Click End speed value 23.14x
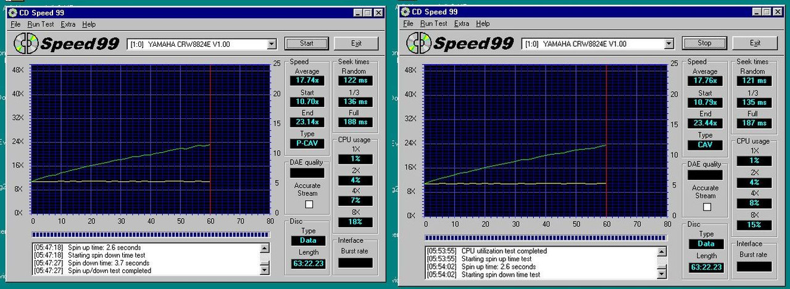The height and width of the screenshot is (289, 790). 307,123
